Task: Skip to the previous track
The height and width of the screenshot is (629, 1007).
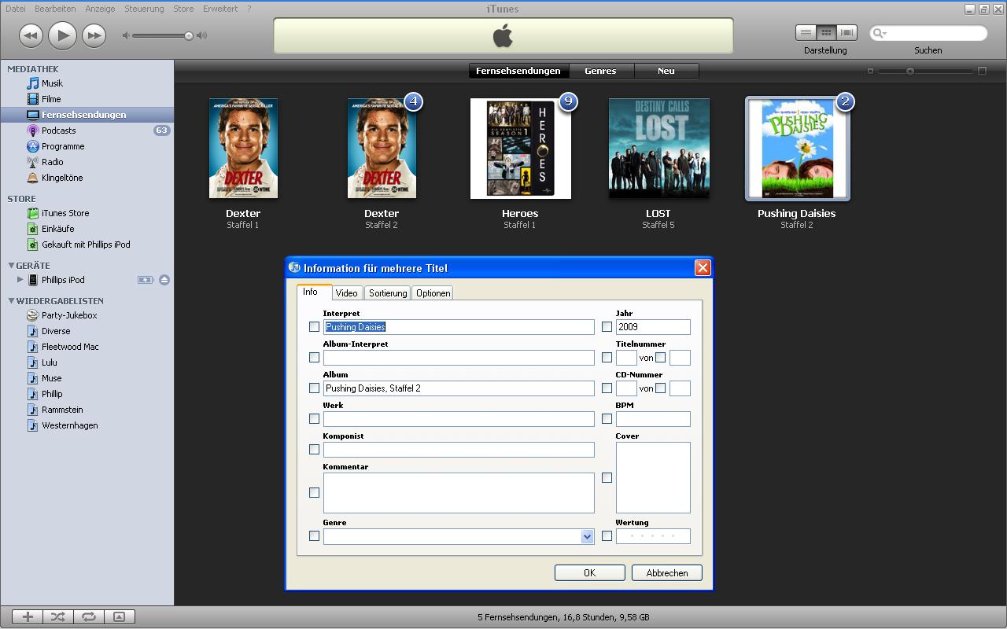Action: point(31,35)
